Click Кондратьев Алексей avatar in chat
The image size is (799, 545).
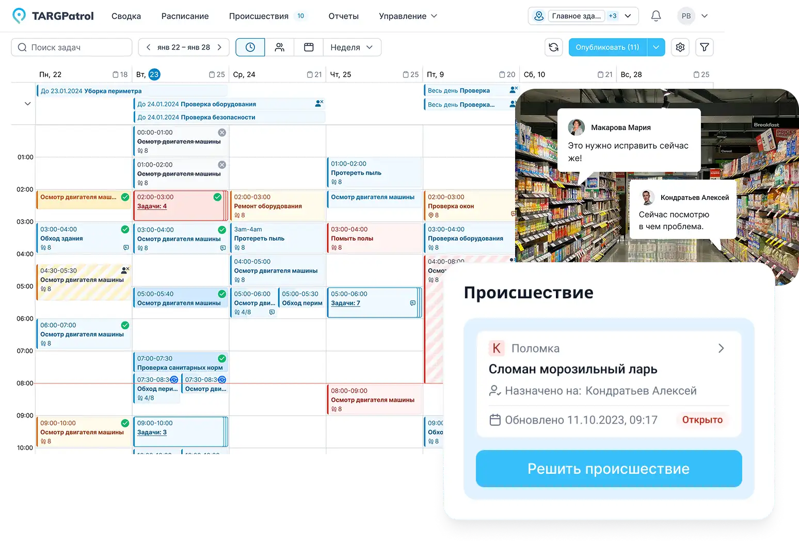pos(646,197)
